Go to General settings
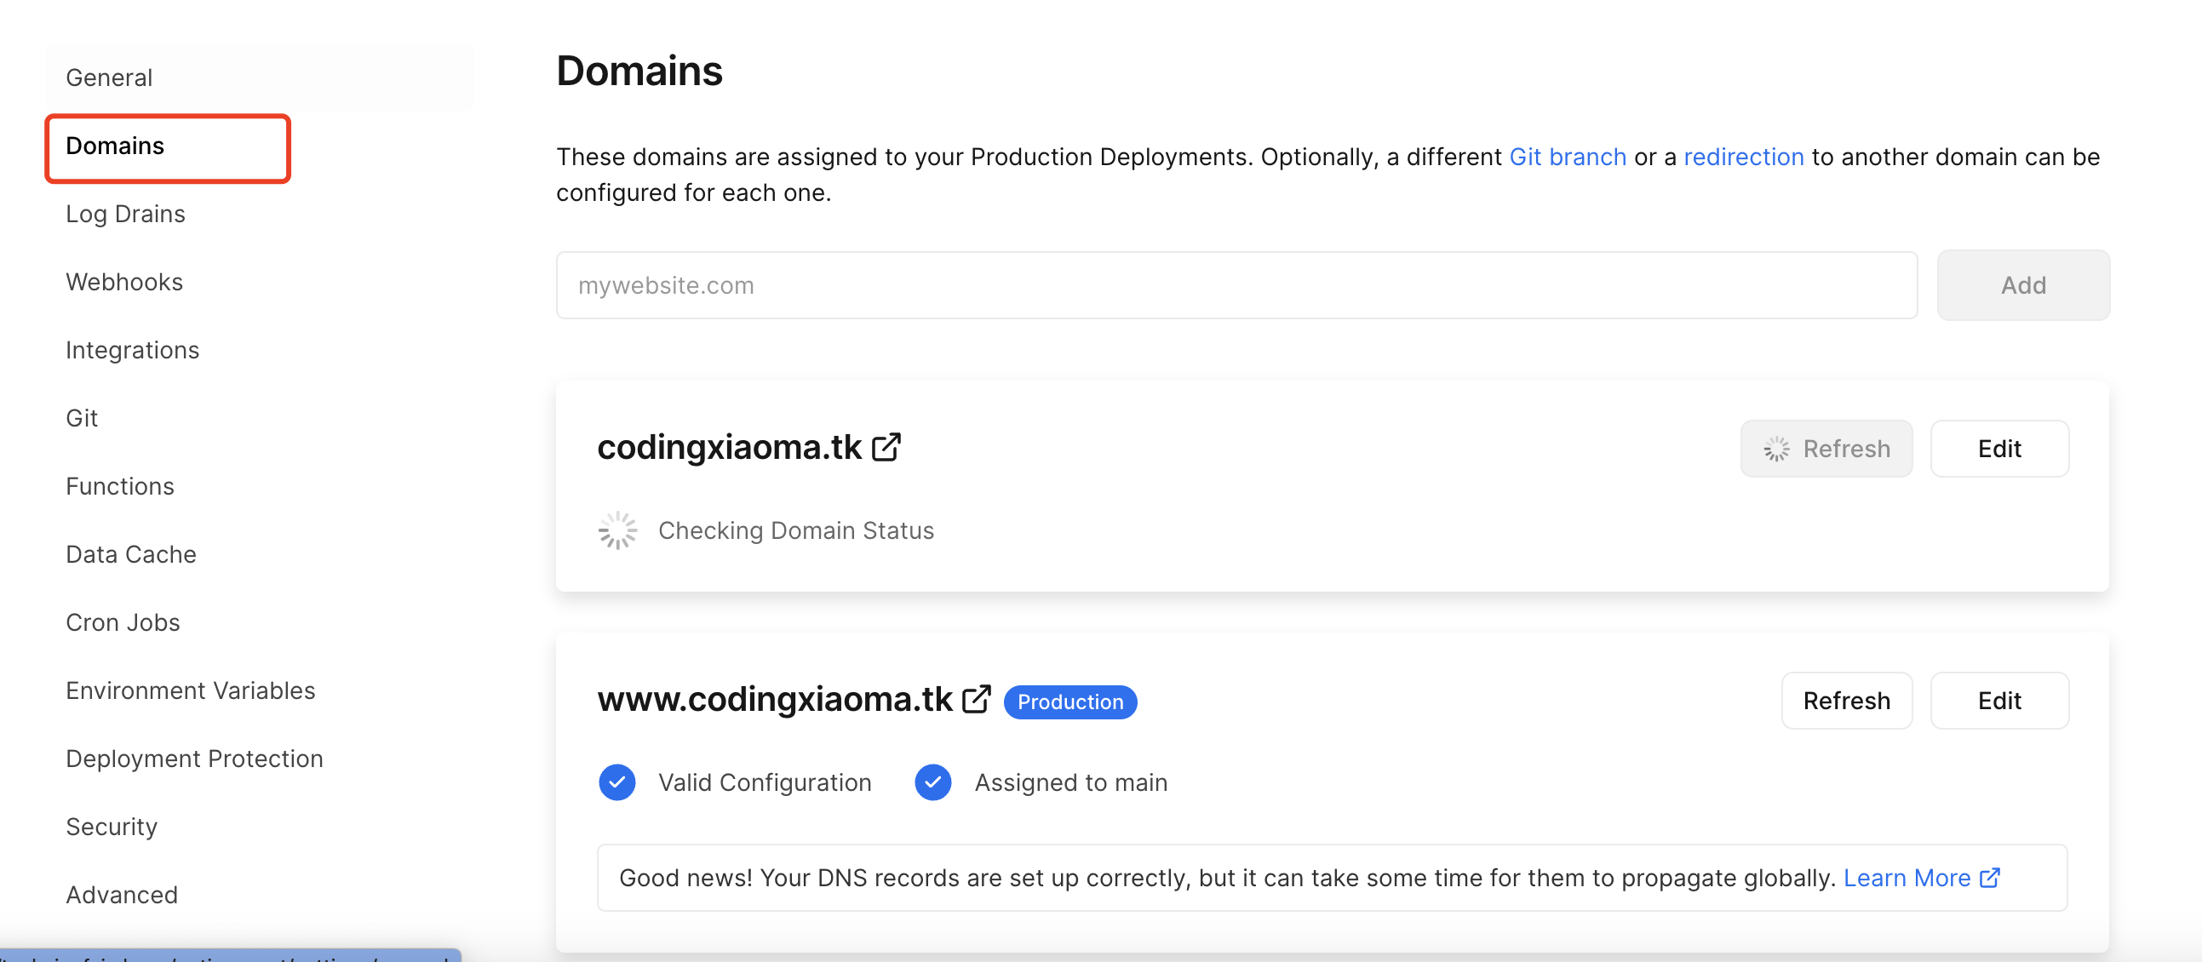 pos(109,77)
